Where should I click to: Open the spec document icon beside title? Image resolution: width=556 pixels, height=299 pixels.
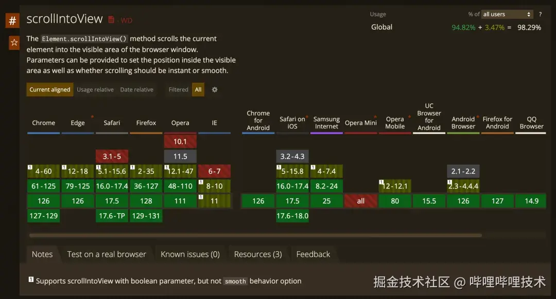[x=111, y=20]
